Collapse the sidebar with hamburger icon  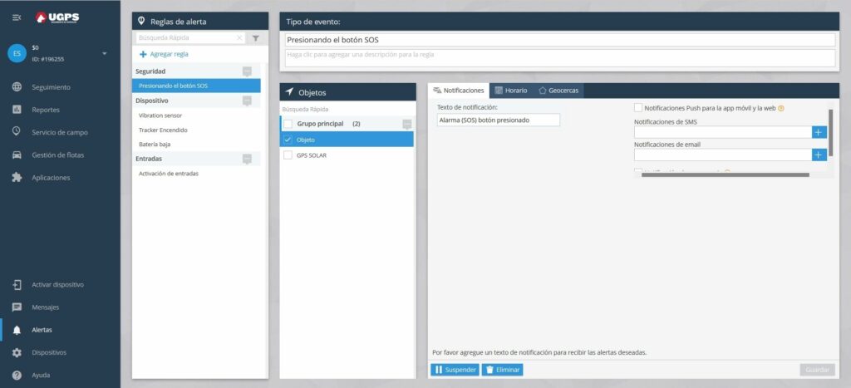click(17, 18)
